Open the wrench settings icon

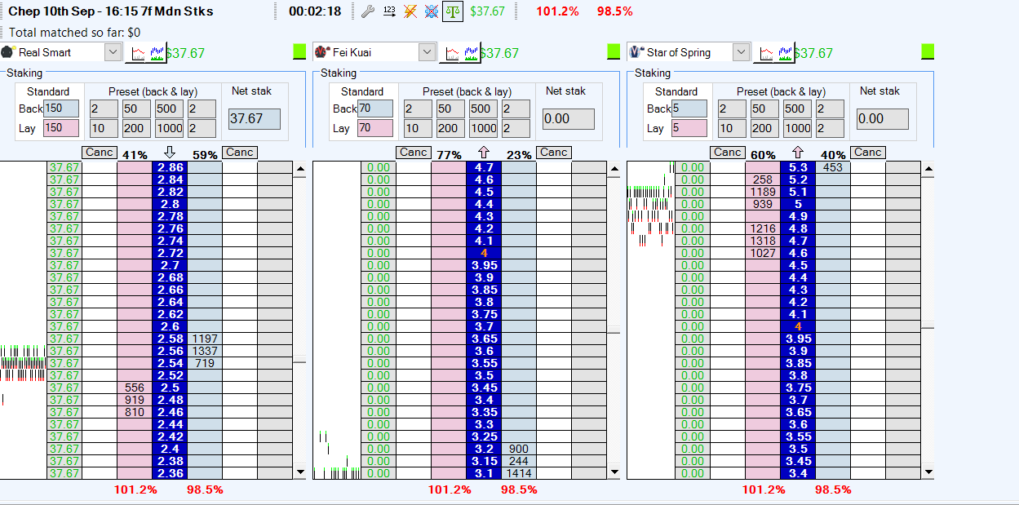click(367, 11)
